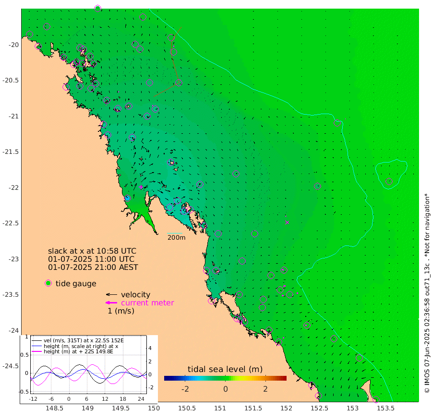This screenshot has width=432, height=419.
Task: Click the '151' longitude axis label
Action: [220, 408]
